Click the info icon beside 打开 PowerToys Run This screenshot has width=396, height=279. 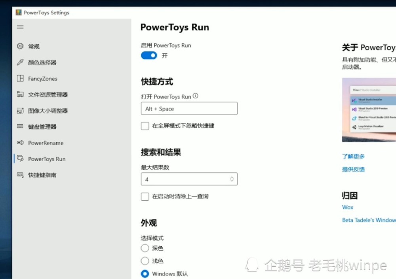tap(196, 96)
